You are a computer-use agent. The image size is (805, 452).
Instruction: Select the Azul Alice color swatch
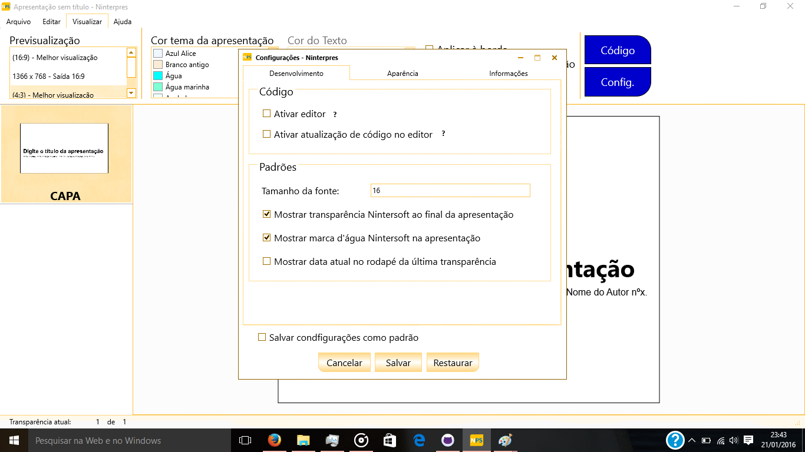point(158,54)
